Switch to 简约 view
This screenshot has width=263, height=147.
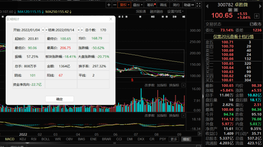point(176,5)
